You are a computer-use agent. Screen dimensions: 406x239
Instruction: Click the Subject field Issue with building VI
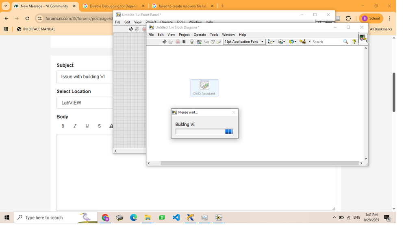pos(85,77)
